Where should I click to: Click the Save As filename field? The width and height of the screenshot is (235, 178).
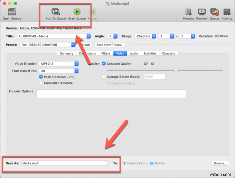pyautogui.click(x=64, y=163)
